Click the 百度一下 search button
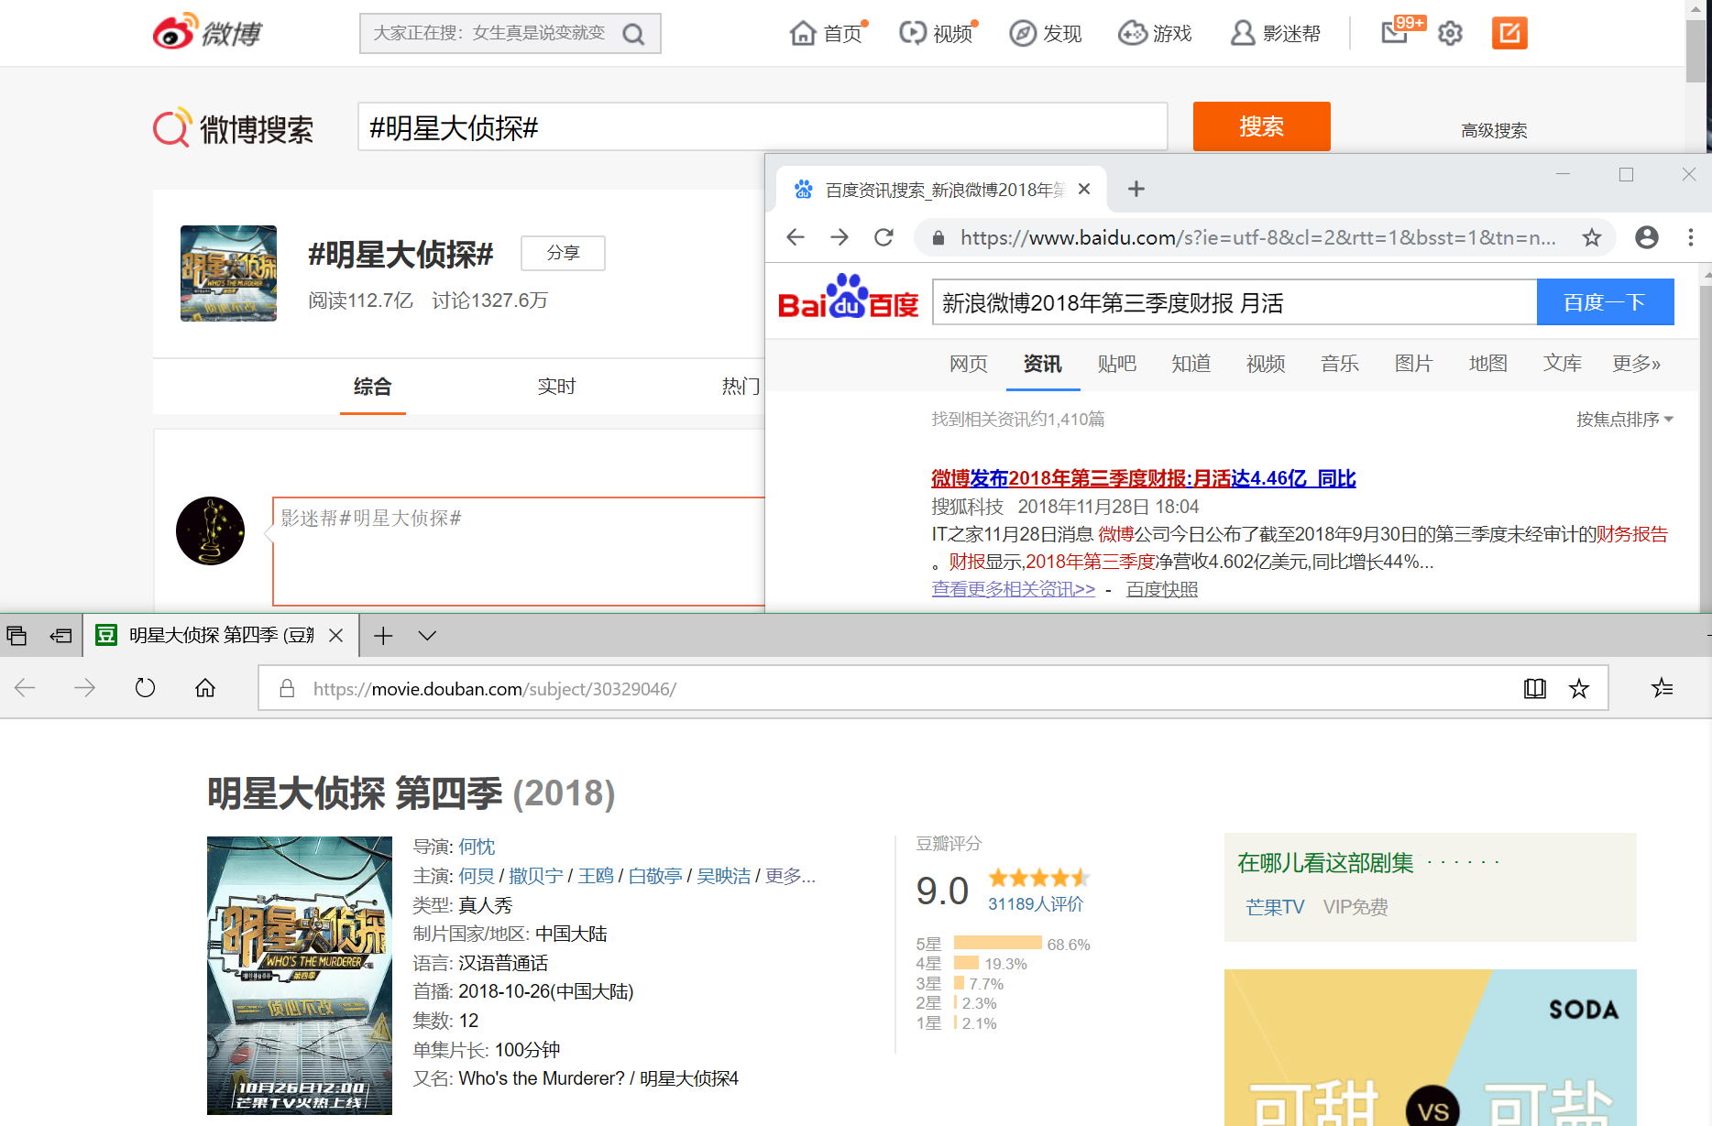The image size is (1712, 1126). pyautogui.click(x=1605, y=302)
